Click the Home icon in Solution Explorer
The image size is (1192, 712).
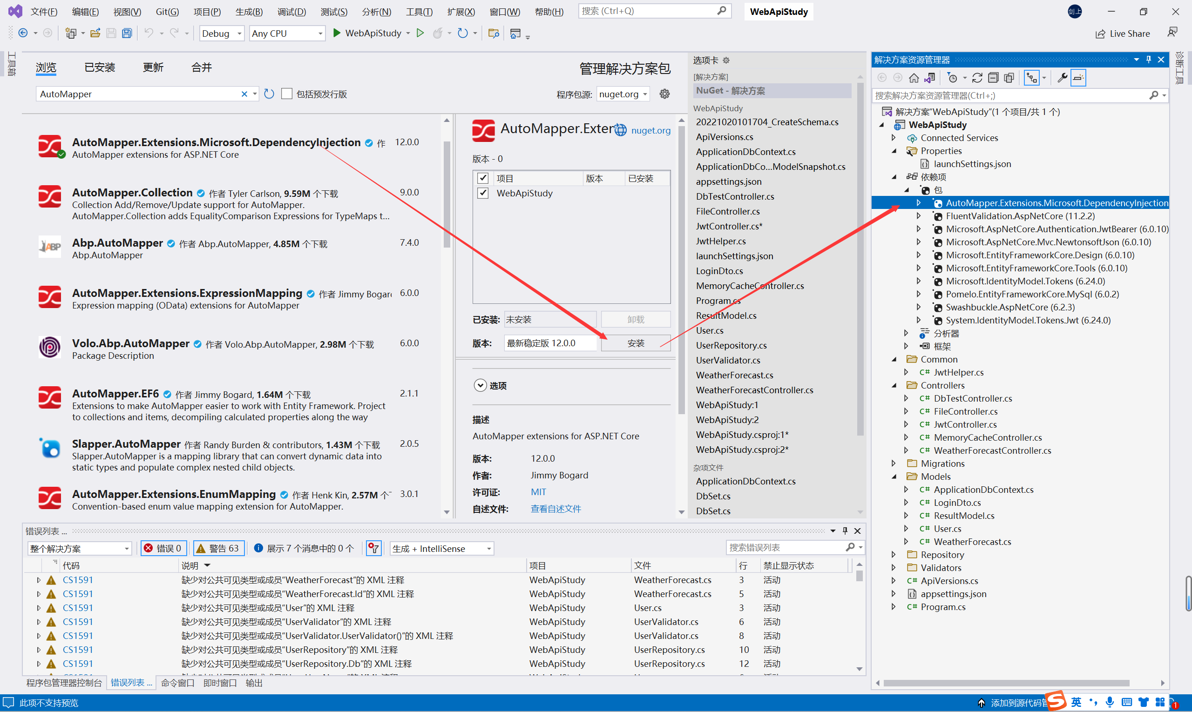click(914, 78)
